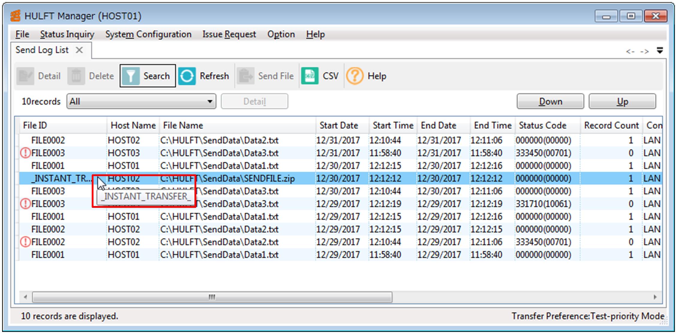Click the scroll left arrow
This screenshot has height=334, width=677.
click(x=25, y=297)
